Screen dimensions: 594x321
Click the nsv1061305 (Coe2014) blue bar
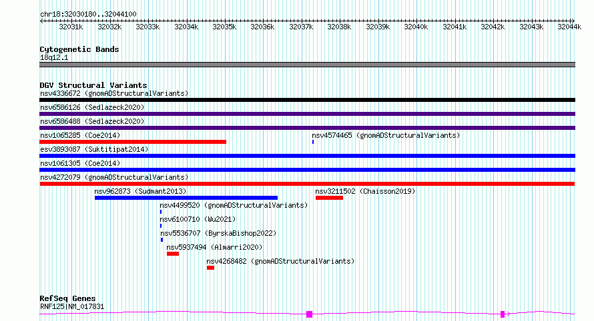click(x=307, y=170)
